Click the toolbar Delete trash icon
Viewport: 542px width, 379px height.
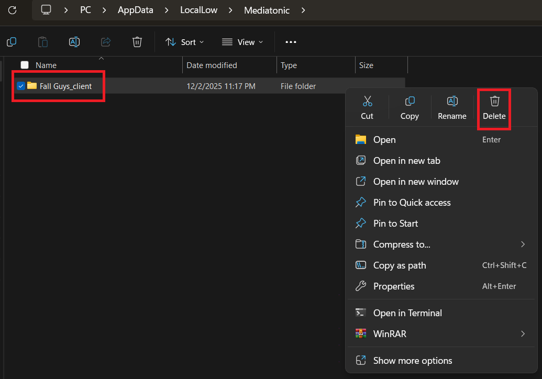tap(137, 42)
